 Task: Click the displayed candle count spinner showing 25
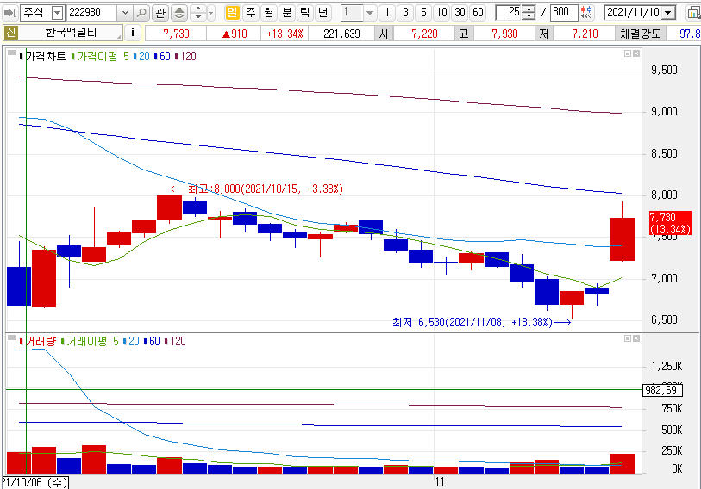(x=516, y=13)
